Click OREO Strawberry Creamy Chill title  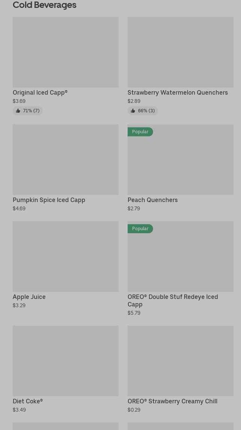pos(172,401)
